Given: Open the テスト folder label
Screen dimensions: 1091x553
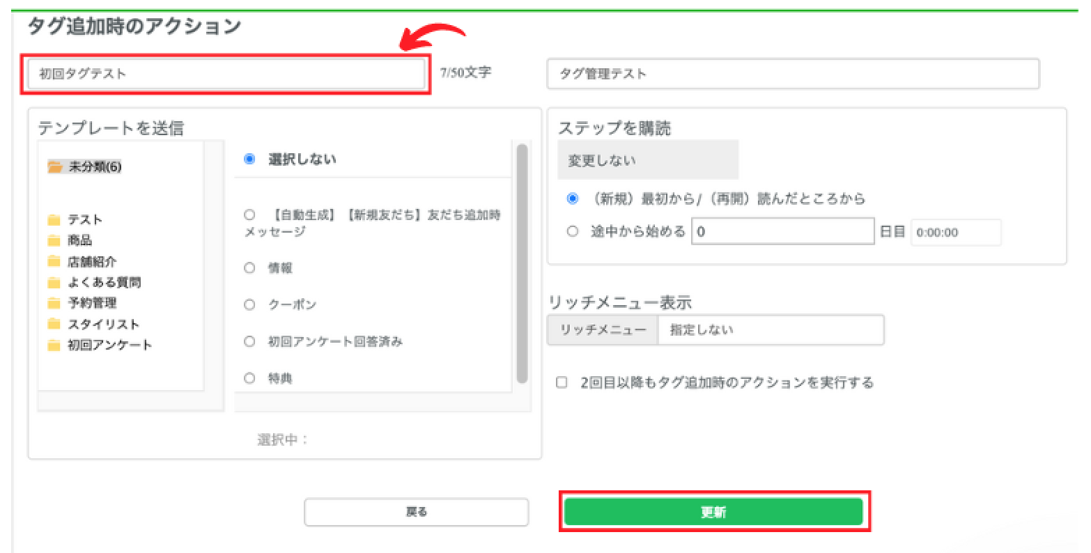Looking at the screenshot, I should pos(85,220).
